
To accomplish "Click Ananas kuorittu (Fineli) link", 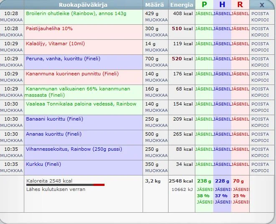I will click(54, 134).
